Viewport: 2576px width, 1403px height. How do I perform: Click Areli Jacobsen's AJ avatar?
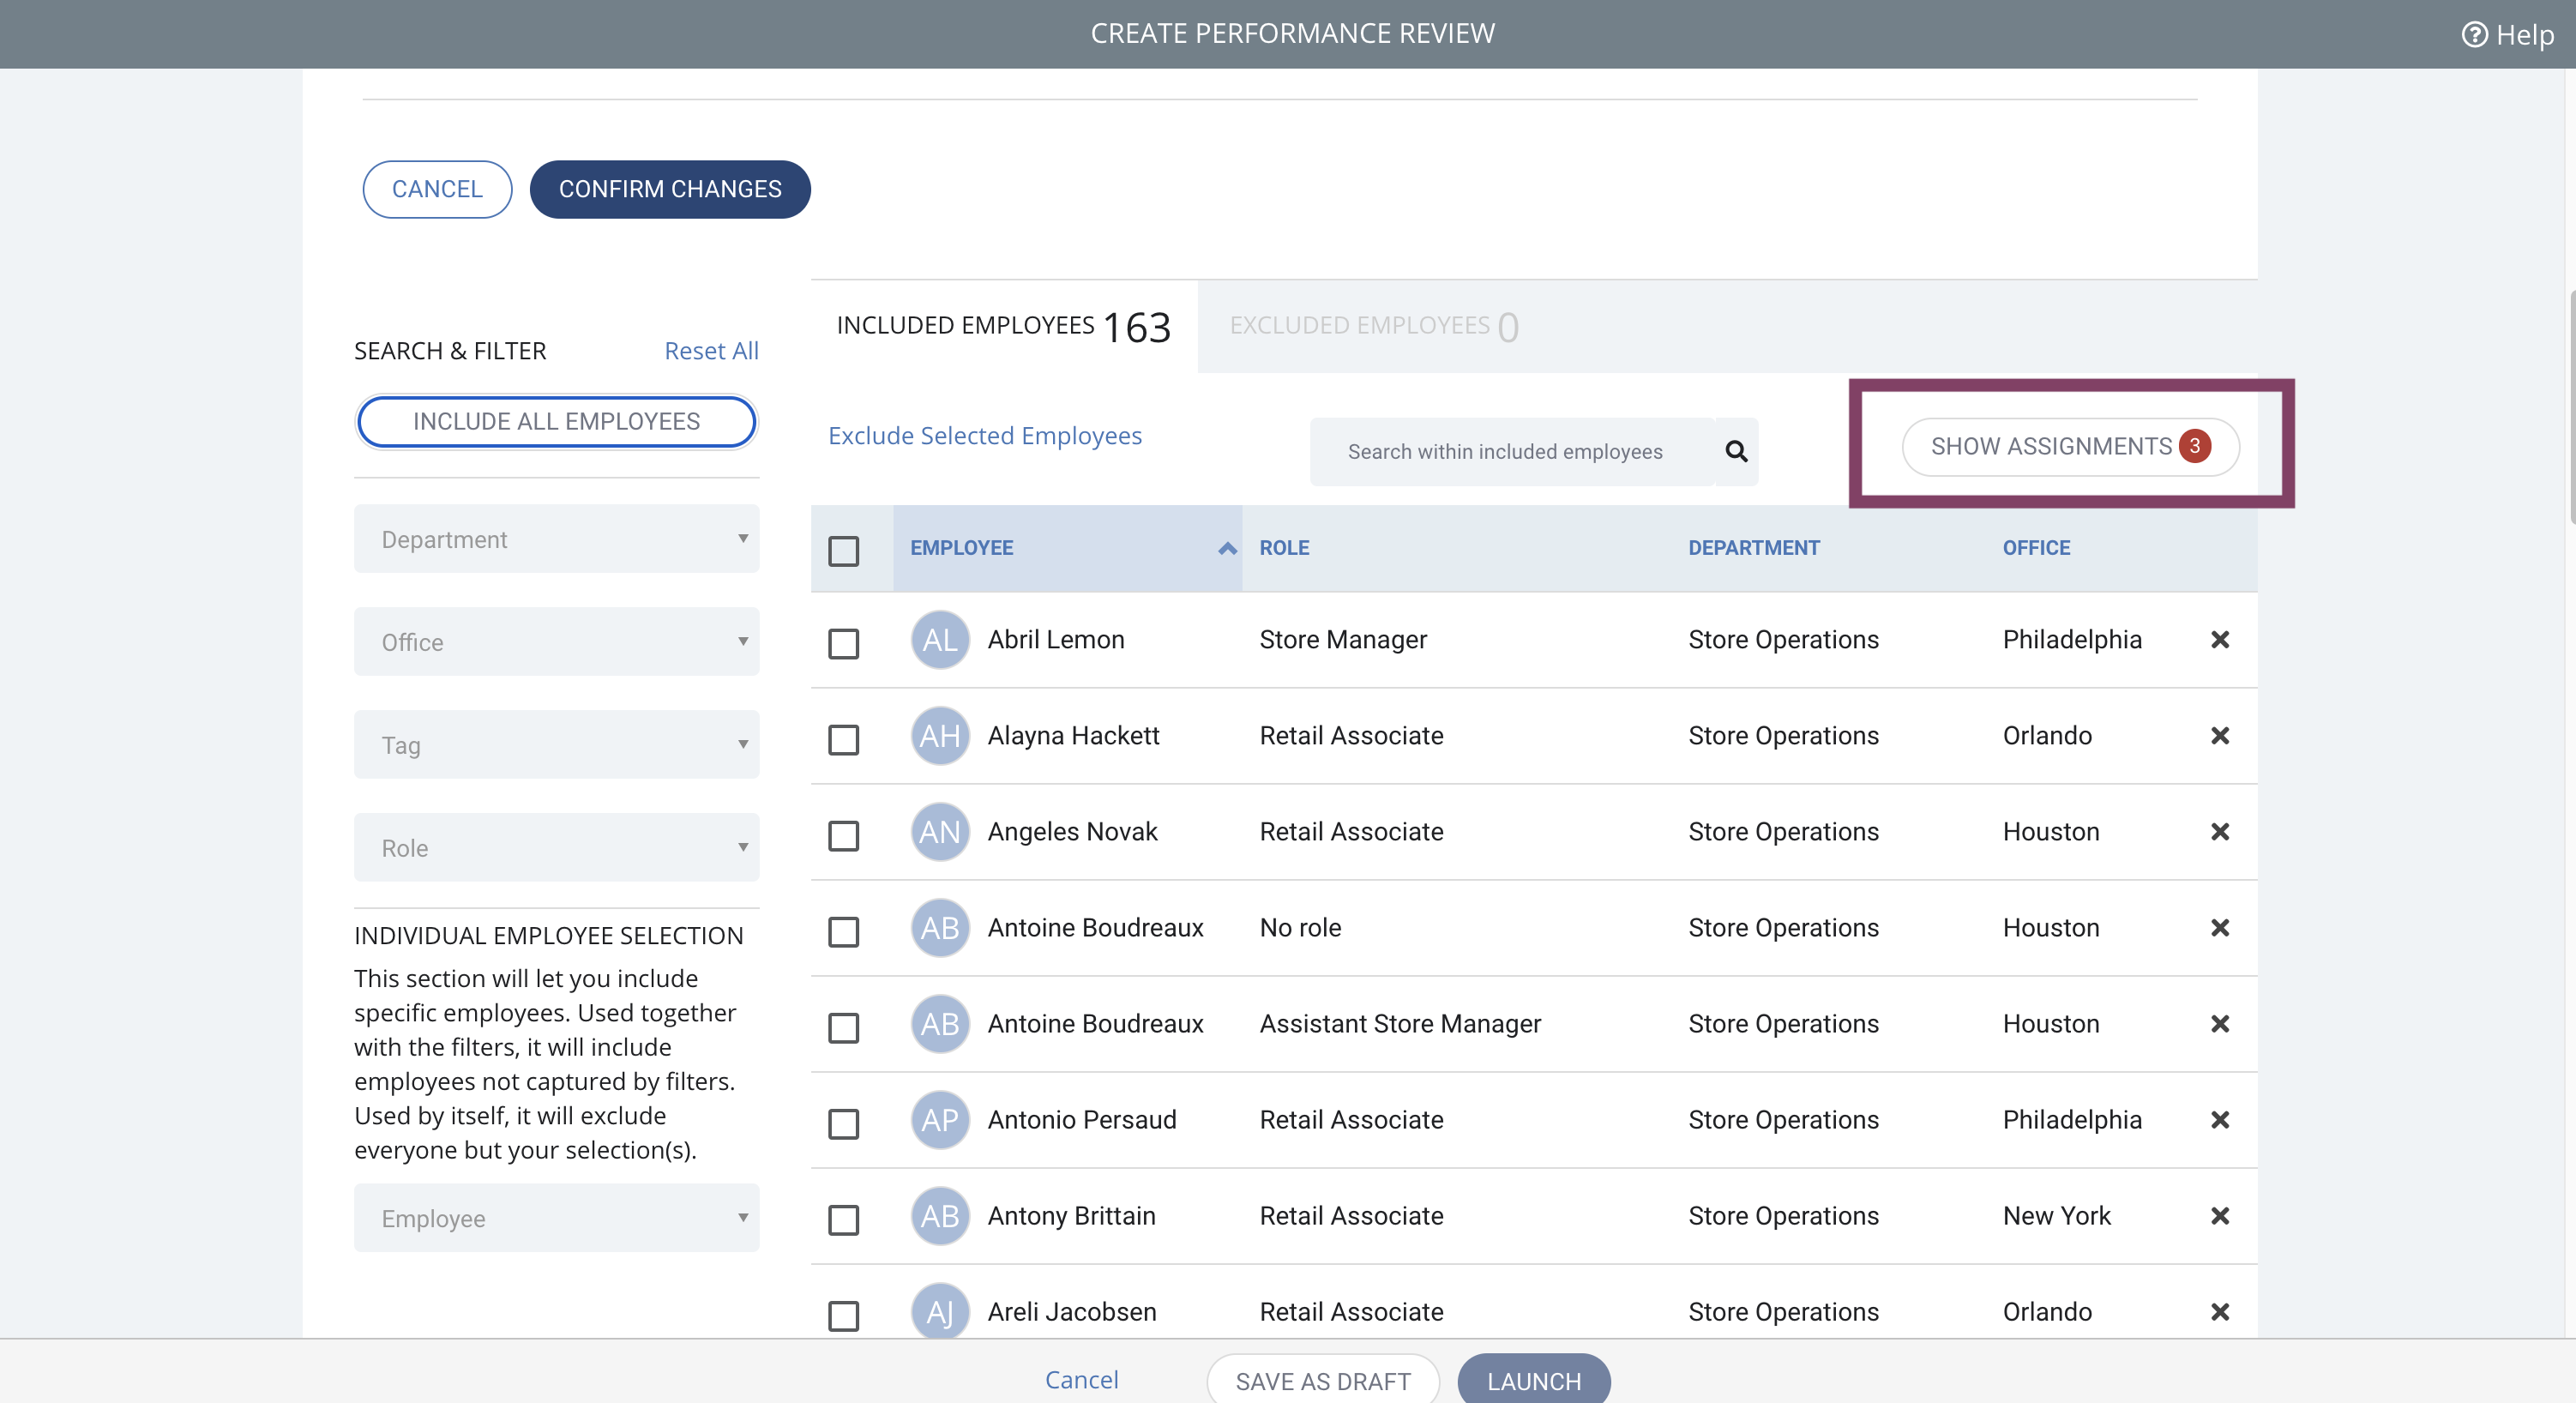940,1312
